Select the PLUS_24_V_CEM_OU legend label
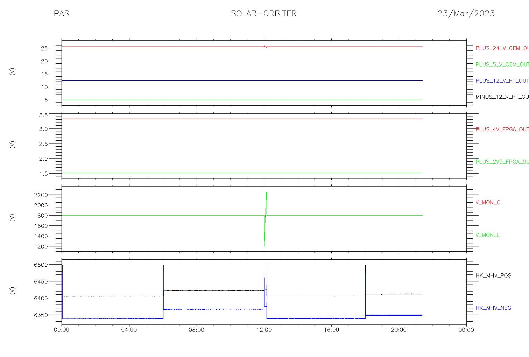The width and height of the screenshot is (529, 357). click(x=502, y=48)
